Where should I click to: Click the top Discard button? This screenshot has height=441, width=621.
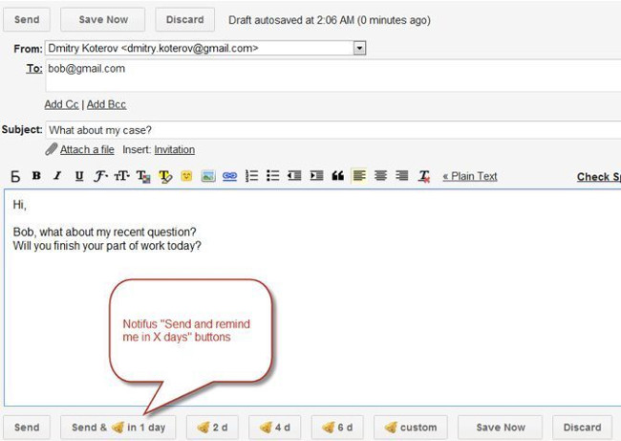click(185, 19)
